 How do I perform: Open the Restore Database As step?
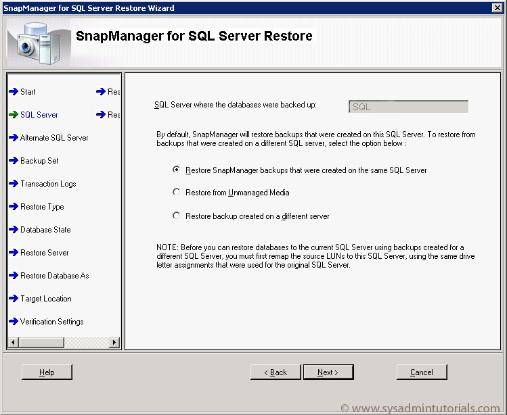point(55,276)
